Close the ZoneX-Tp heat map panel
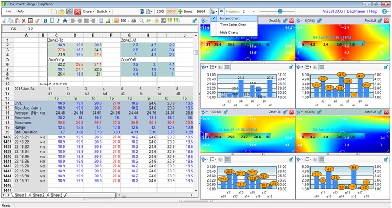This screenshot has width=392, height=208. [291, 21]
